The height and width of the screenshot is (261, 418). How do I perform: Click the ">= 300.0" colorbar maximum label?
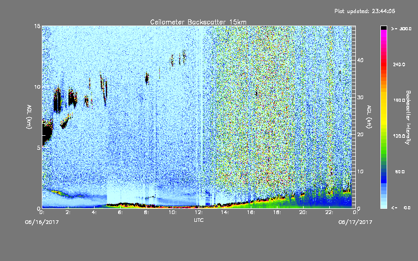401,29
